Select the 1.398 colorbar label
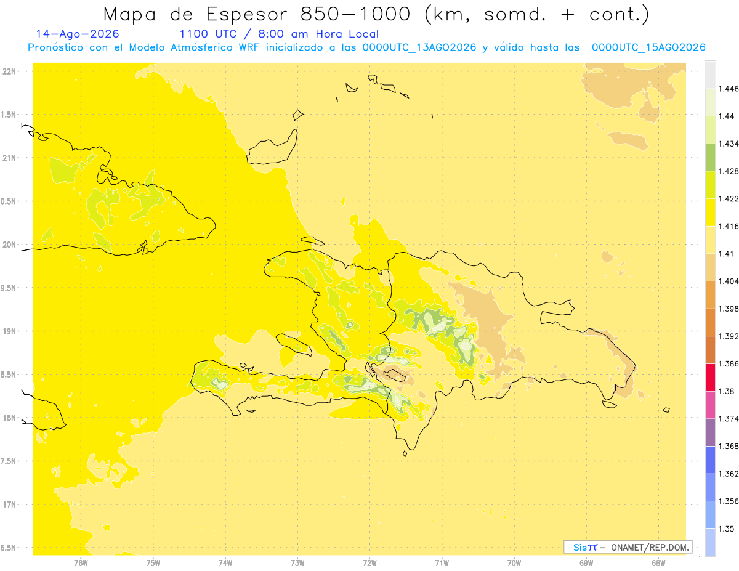 pos(730,309)
